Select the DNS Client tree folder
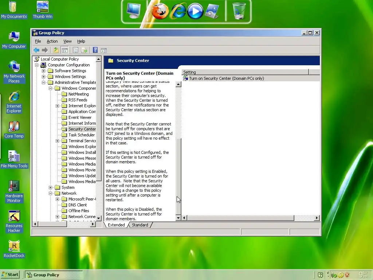373x280 pixels. pyautogui.click(x=78, y=205)
